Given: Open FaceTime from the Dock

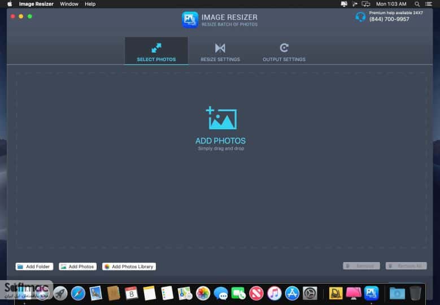Looking at the screenshot, I should coord(238,293).
